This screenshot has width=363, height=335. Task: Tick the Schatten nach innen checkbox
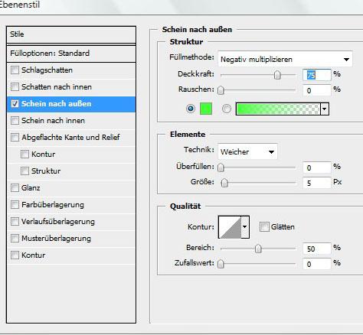pyautogui.click(x=15, y=86)
